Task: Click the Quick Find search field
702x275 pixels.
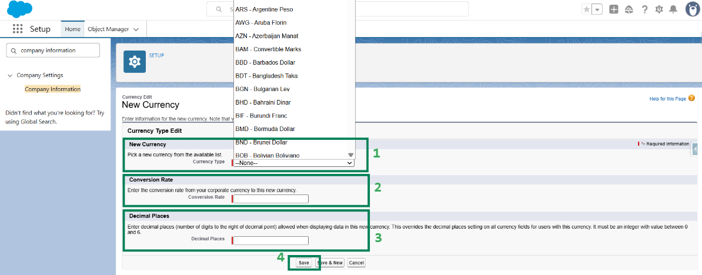Action: (x=54, y=51)
